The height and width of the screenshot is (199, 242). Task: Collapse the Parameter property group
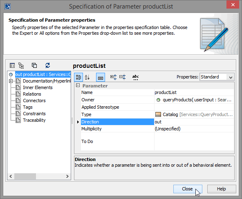(x=78, y=85)
